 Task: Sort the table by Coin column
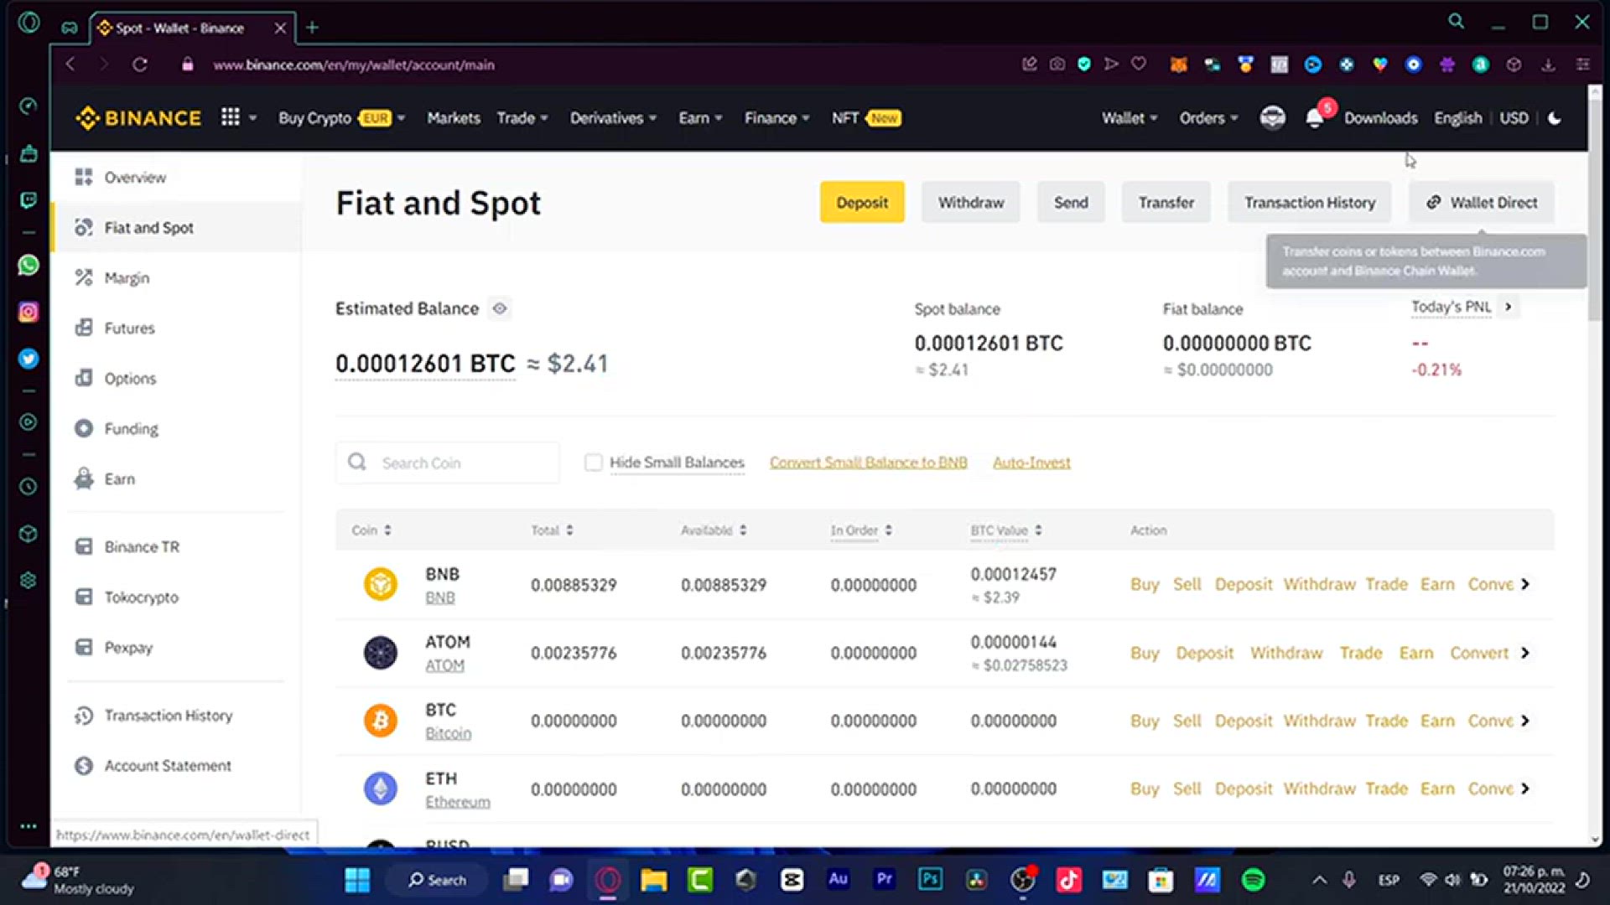coord(371,530)
